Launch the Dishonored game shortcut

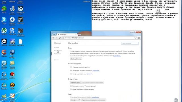20,20
